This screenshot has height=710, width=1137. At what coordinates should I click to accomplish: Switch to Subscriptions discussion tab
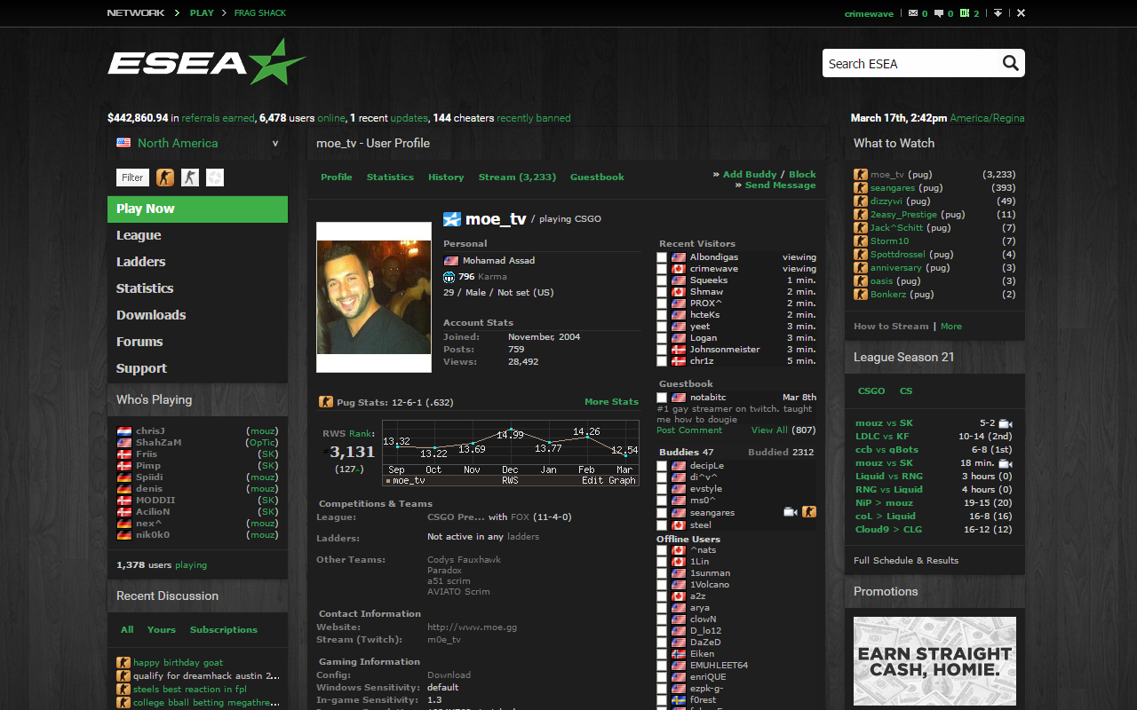224,630
